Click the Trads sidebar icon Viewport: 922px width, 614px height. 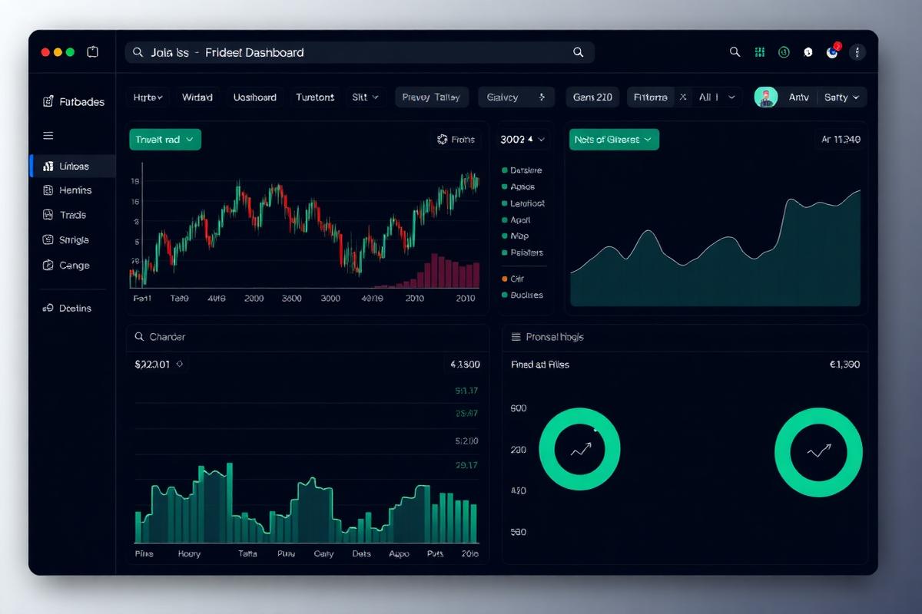(47, 215)
